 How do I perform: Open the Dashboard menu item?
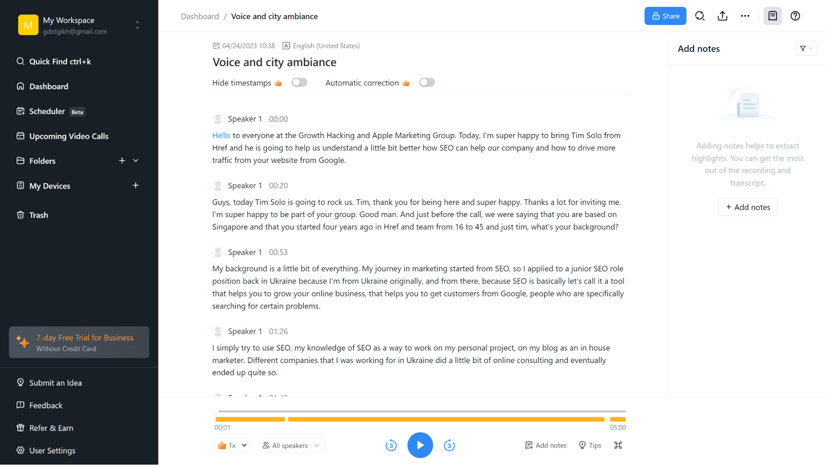point(48,86)
